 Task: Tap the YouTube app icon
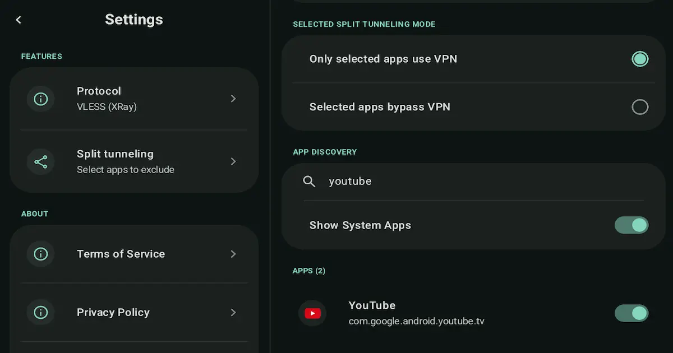point(312,313)
